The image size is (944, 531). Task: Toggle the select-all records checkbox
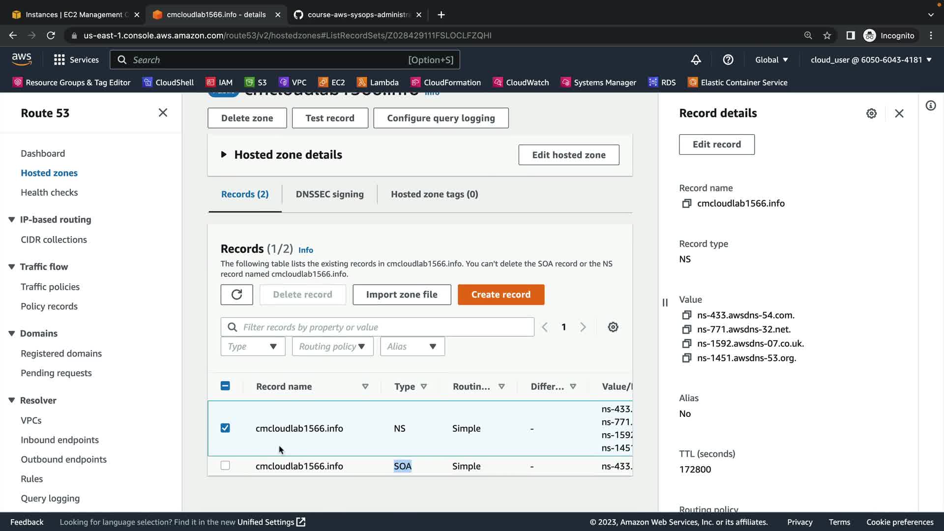point(225,386)
